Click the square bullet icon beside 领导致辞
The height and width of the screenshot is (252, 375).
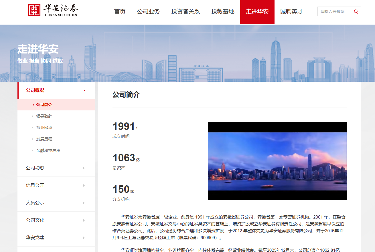(x=32, y=116)
